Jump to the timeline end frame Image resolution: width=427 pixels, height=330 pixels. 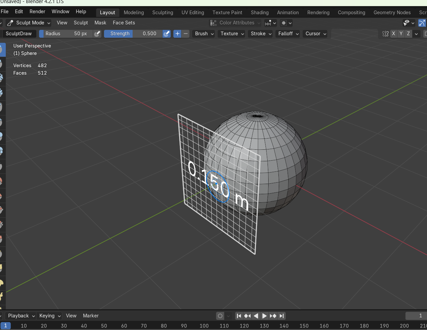pos(281,316)
